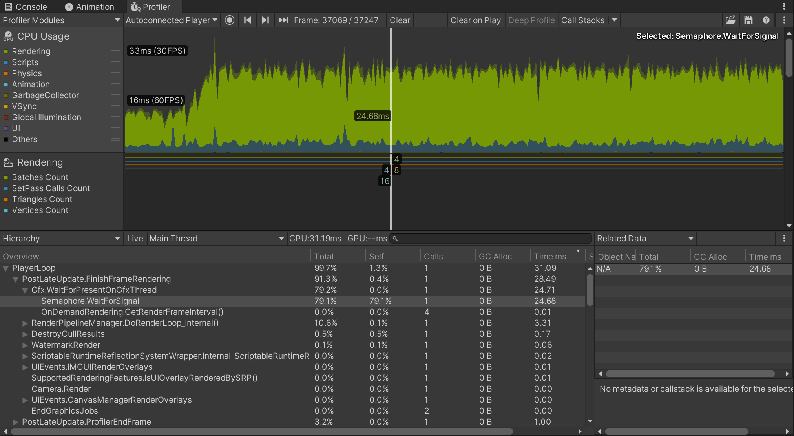Toggle the Others category color box
This screenshot has width=794, height=436.
click(x=6, y=139)
